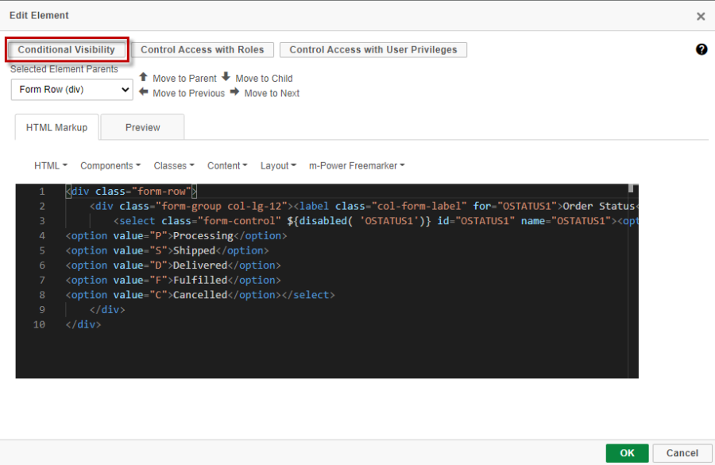Open Control Access with Roles

(203, 50)
